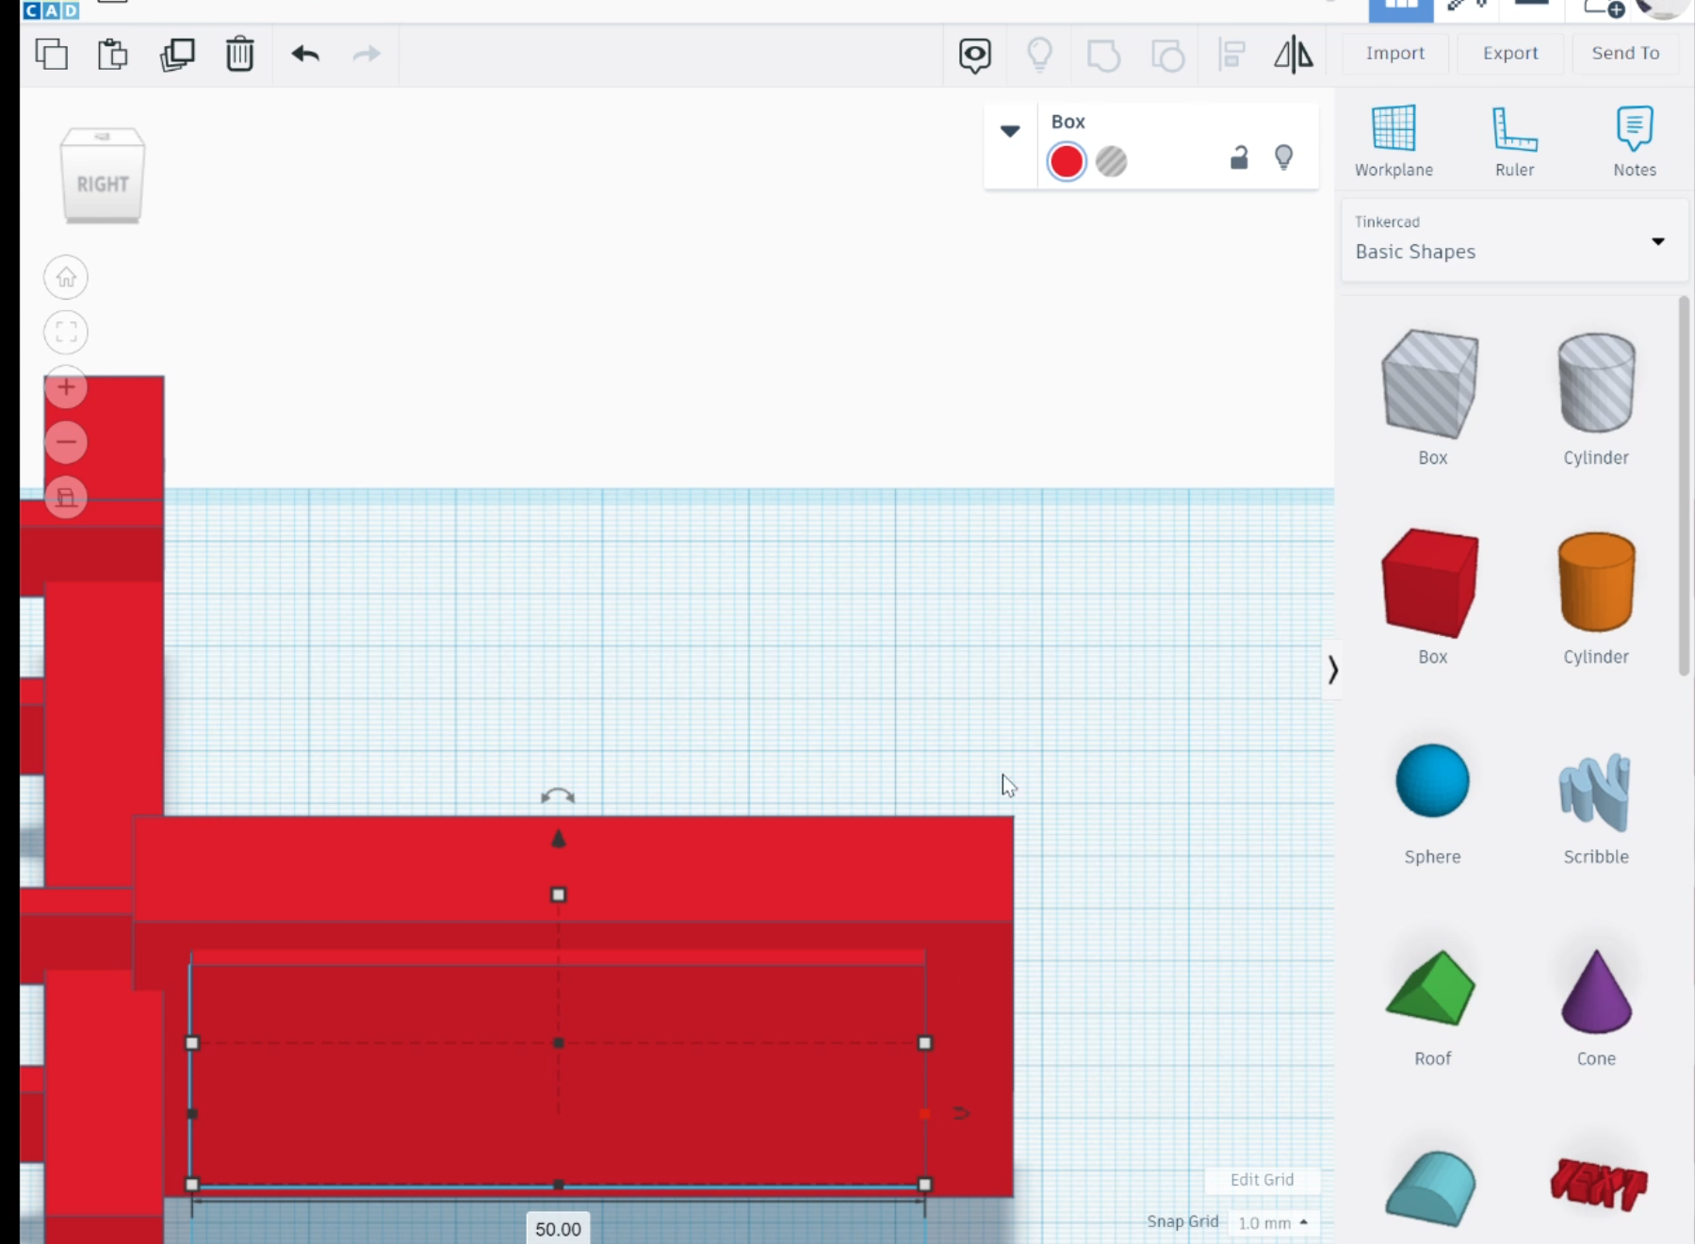Toggle hide selected shape with lightbulb icon
The image size is (1695, 1244).
click(1285, 156)
